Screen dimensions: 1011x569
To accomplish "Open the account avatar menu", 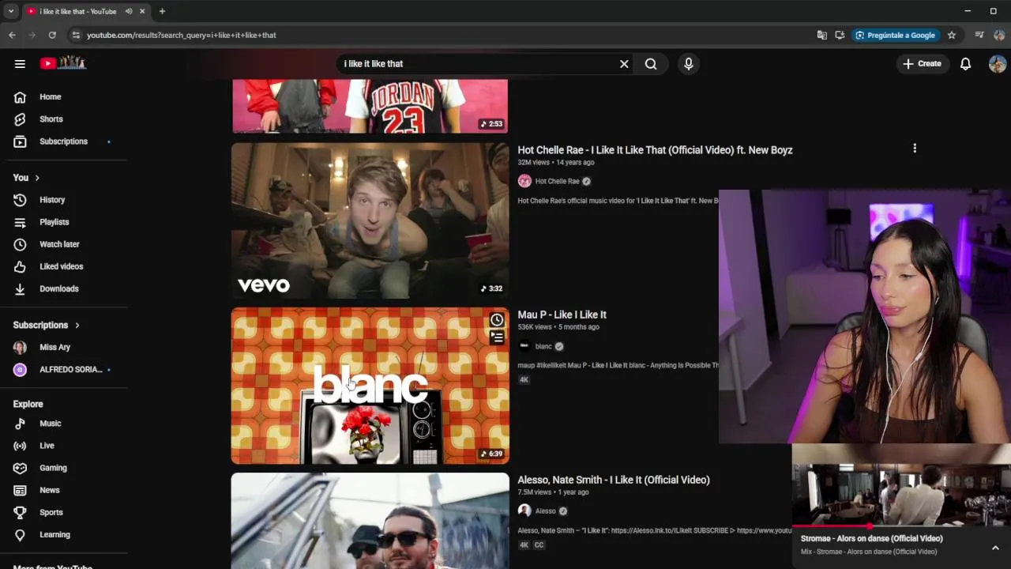I will [x=997, y=64].
